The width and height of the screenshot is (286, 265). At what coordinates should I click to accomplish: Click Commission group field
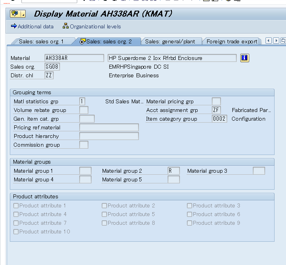pyautogui.click(x=84, y=145)
